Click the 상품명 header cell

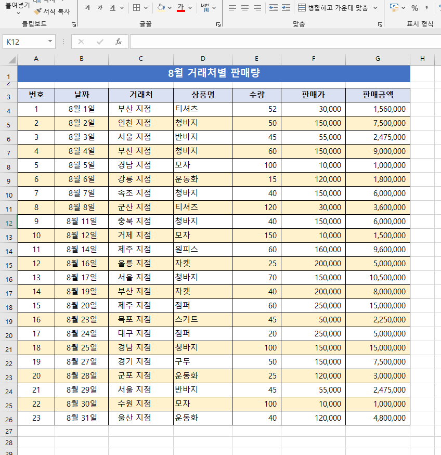(x=203, y=95)
